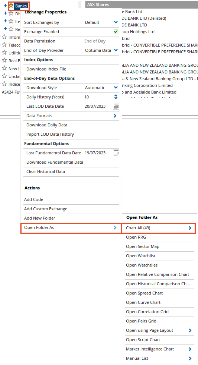Image resolution: width=198 pixels, height=365 pixels.
Task: Click the star beside Indice folder
Action: tap(4, 84)
